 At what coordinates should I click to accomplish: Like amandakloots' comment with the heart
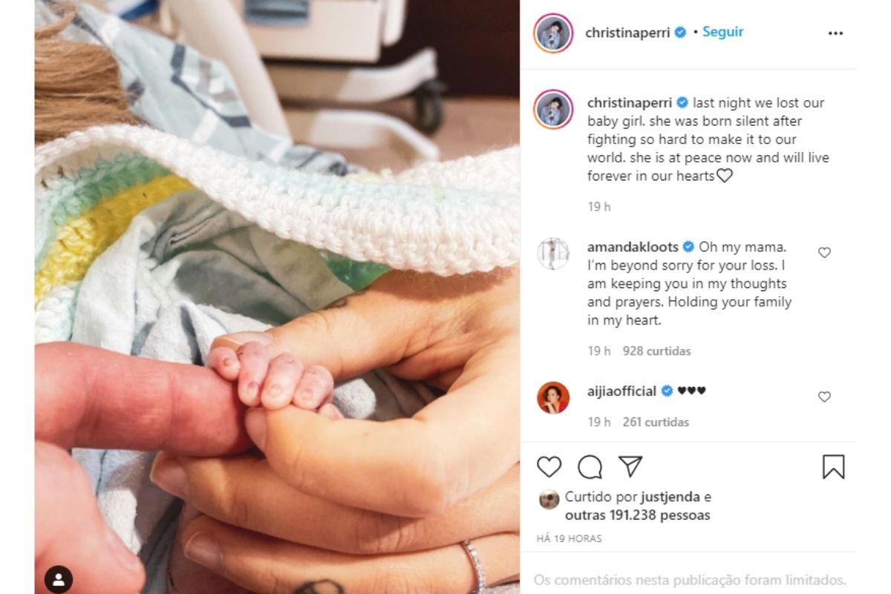pos(824,252)
